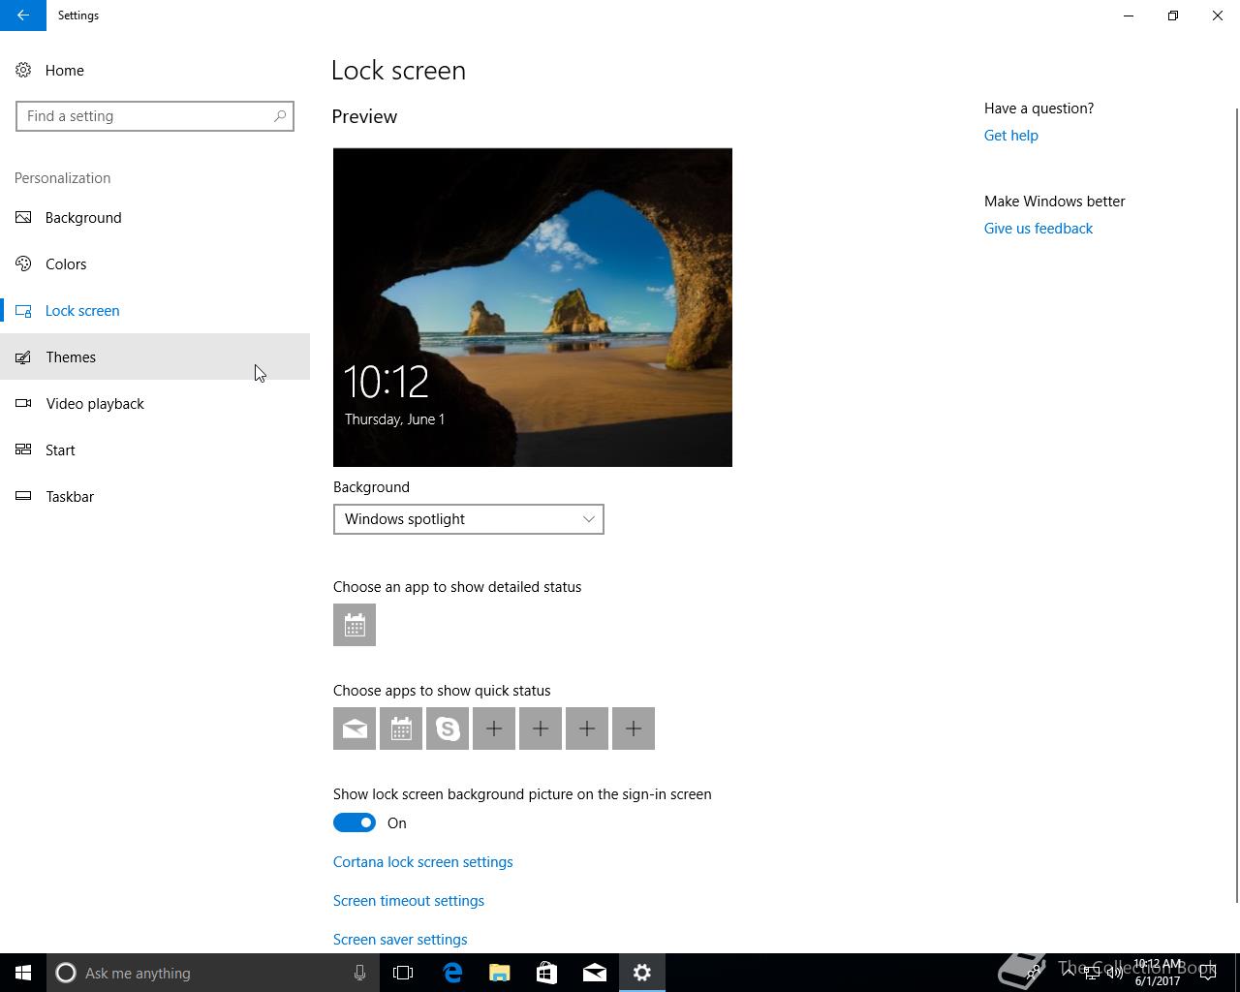Viewport: 1240px width, 992px height.
Task: Click the Calendar detailed status app icon
Action: [355, 625]
